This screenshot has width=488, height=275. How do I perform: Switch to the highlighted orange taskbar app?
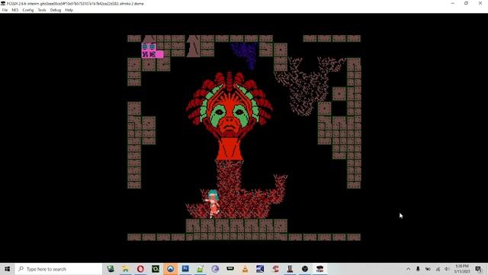[170, 269]
